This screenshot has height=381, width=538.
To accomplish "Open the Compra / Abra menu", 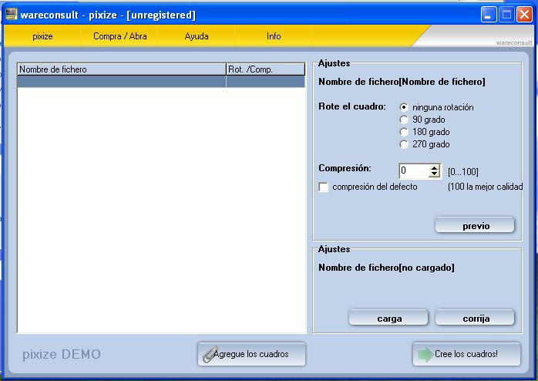I will pos(119,36).
